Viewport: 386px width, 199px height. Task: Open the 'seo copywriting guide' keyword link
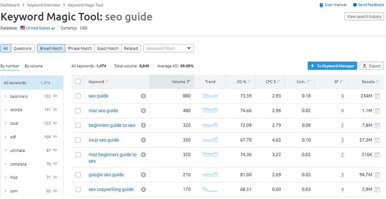(x=111, y=189)
